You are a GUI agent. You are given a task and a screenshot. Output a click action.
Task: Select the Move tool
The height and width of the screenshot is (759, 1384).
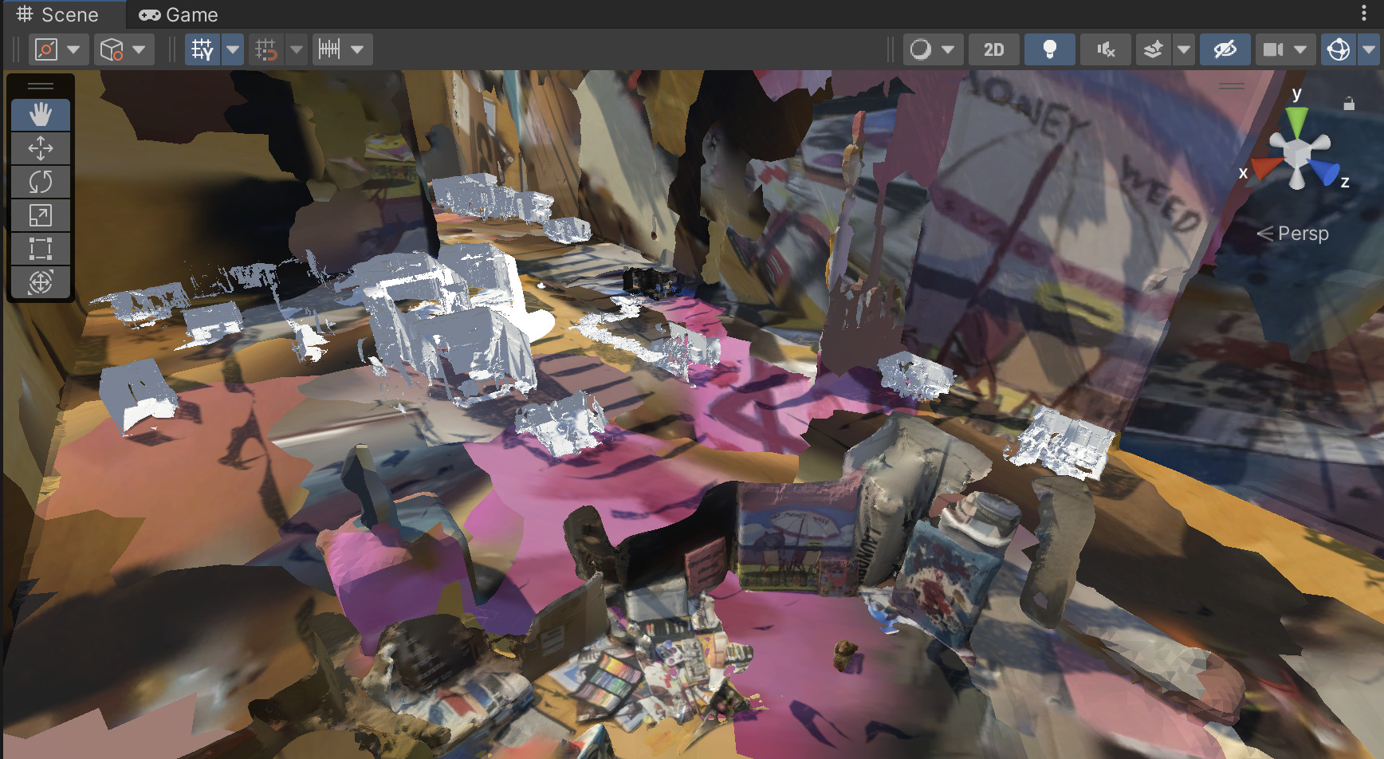pos(41,148)
